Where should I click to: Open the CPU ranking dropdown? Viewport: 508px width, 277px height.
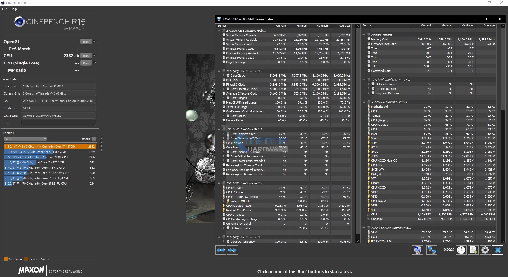coord(25,139)
